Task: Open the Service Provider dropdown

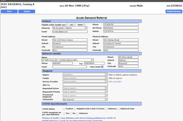Action: [x=106, y=81]
